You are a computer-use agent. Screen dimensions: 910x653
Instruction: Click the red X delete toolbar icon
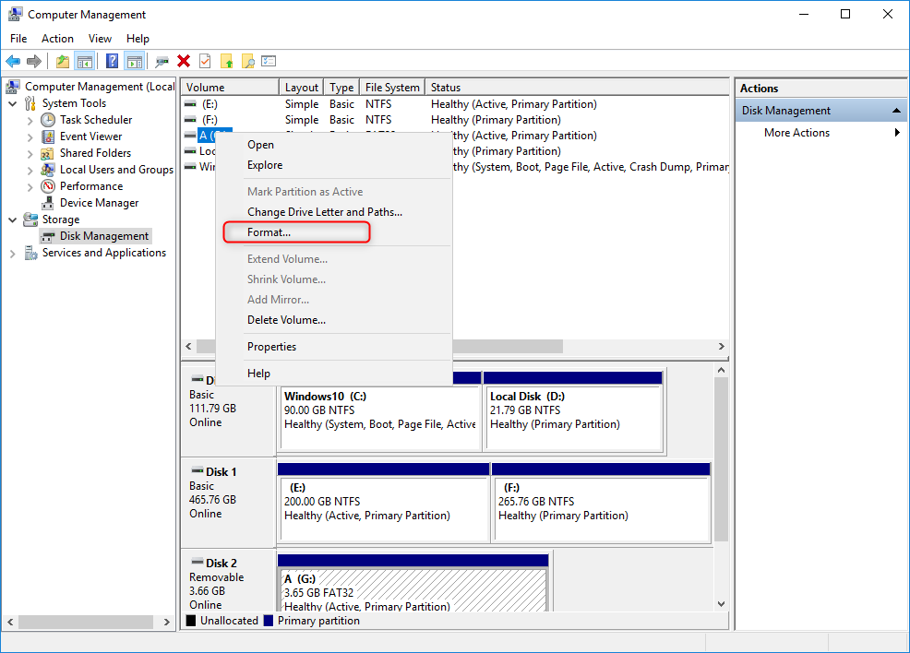pyautogui.click(x=184, y=62)
